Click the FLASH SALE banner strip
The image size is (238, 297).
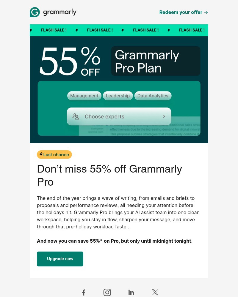(x=119, y=30)
